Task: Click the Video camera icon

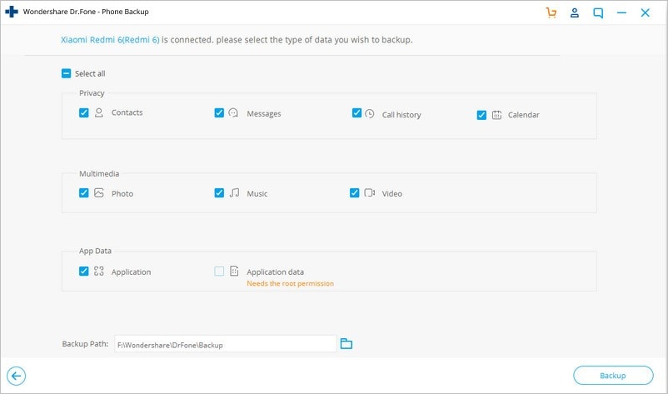Action: [369, 193]
